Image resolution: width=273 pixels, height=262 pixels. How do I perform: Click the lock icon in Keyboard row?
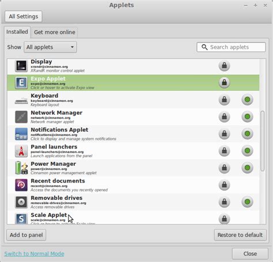(224, 100)
